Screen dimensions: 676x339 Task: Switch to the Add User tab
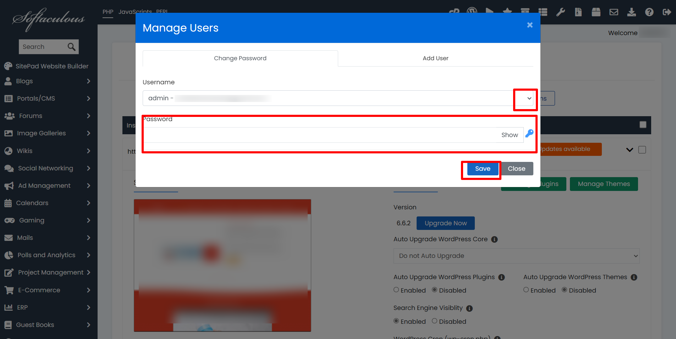(435, 58)
